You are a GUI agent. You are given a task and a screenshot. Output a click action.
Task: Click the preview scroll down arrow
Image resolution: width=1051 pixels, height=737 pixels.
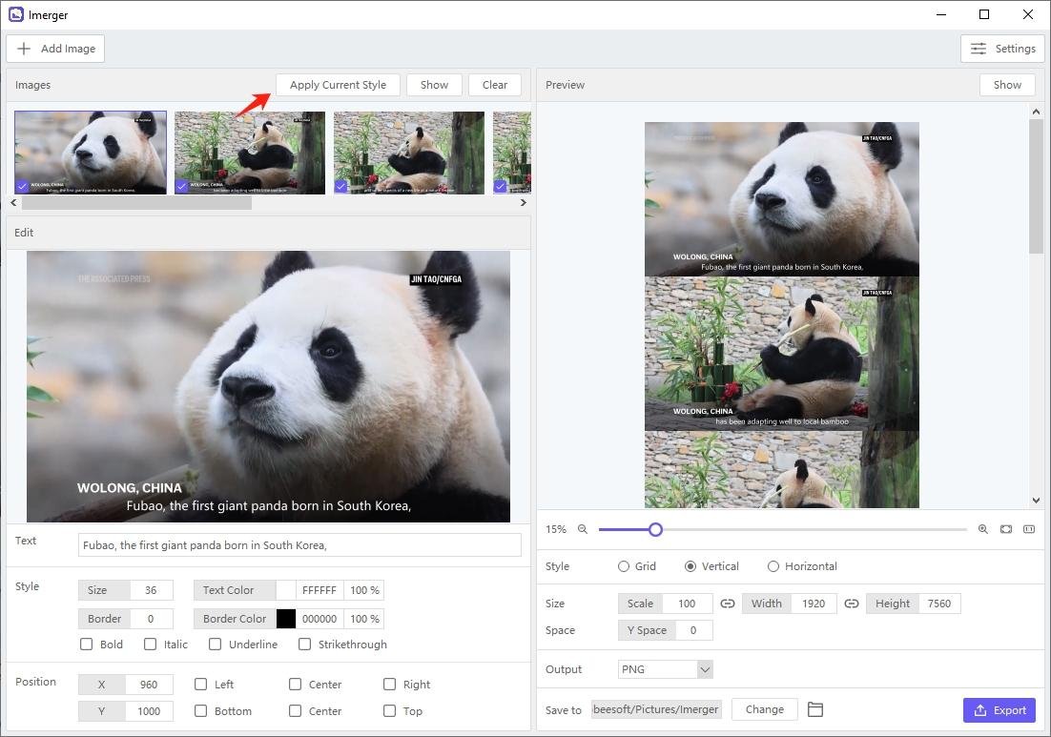[x=1037, y=501]
